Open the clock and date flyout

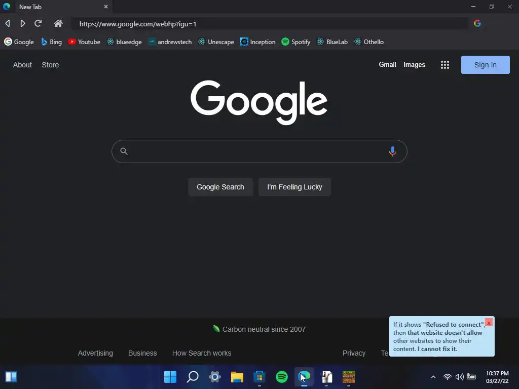[497, 377]
